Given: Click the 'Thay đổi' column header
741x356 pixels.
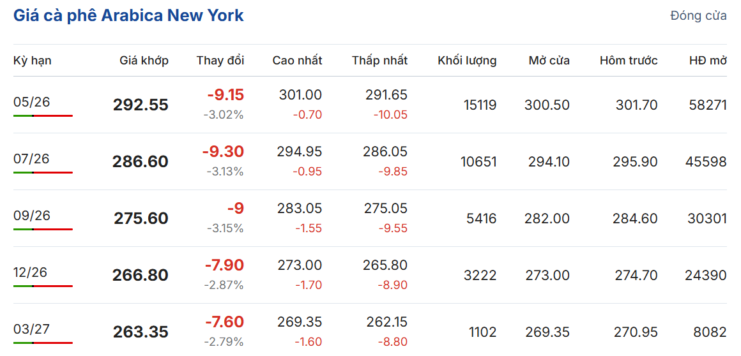Looking at the screenshot, I should (x=220, y=61).
